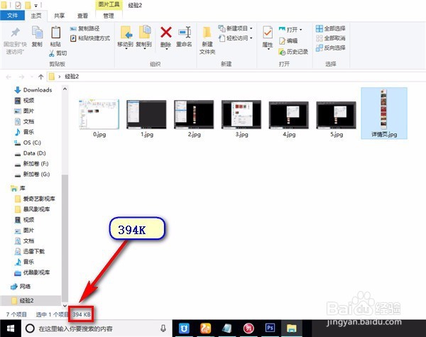
Task: Click navigation pane scroll down arrow
Action: [x=65, y=306]
